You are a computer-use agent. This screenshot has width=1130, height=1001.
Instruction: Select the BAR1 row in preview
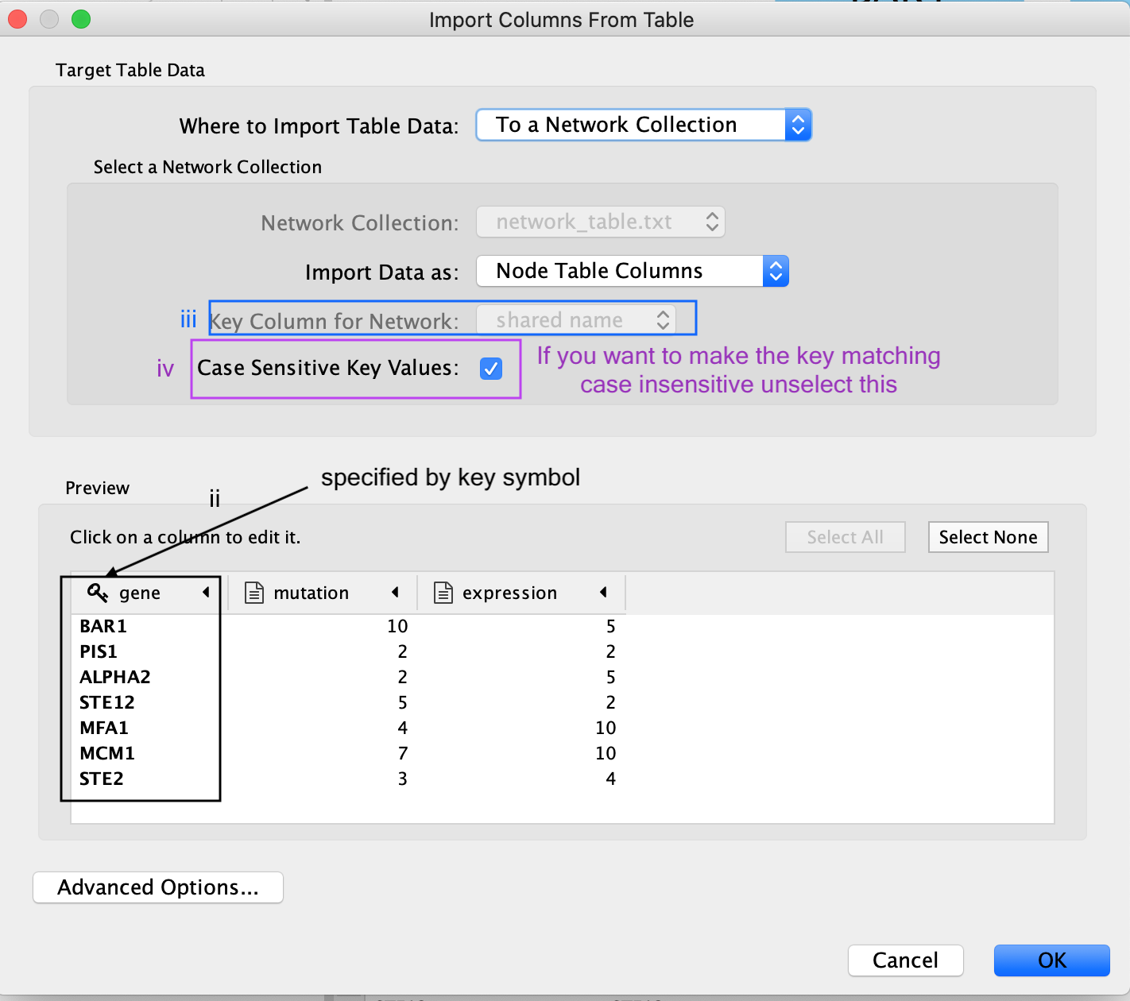pos(103,626)
